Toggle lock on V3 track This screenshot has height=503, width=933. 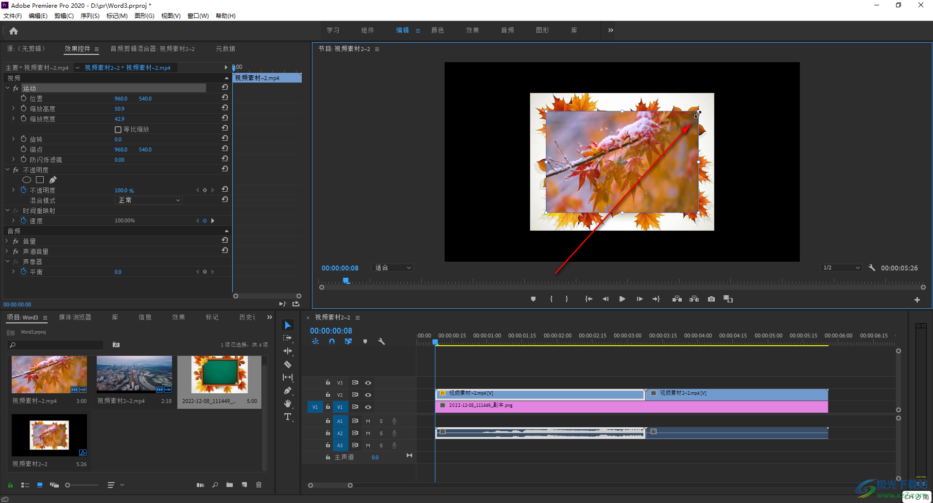[x=328, y=383]
